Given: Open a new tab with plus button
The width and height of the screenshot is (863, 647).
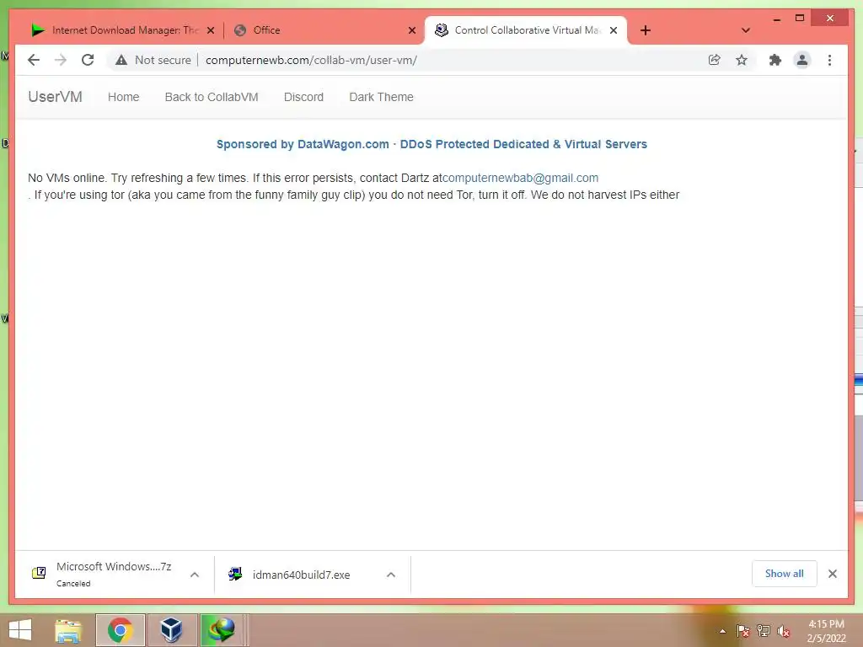Looking at the screenshot, I should point(646,30).
